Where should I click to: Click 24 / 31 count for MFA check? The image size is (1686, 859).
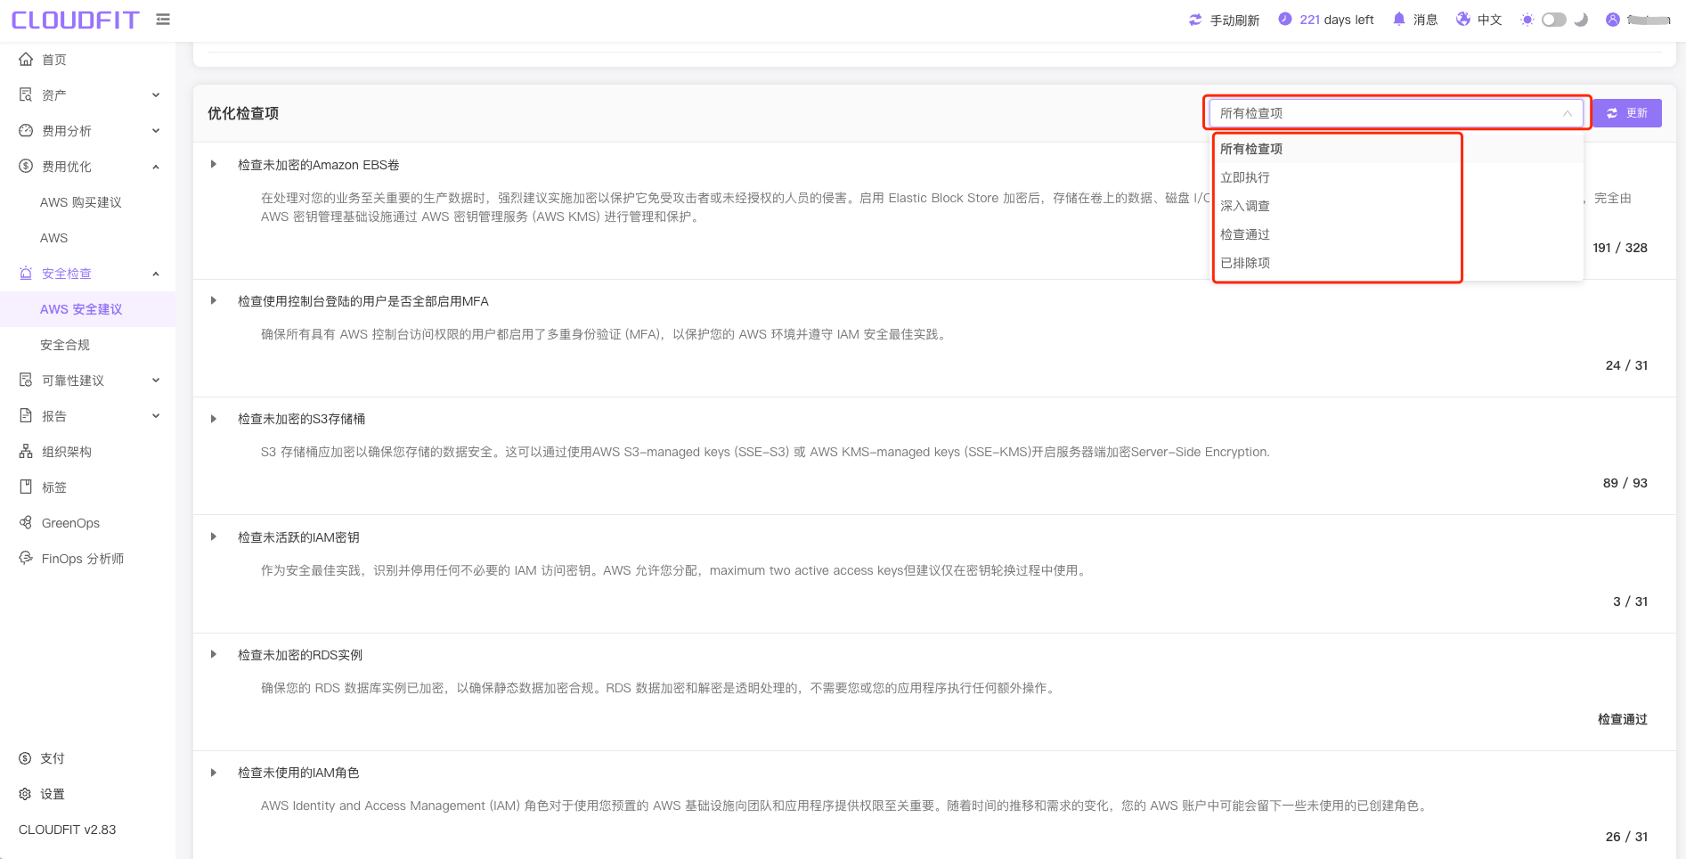(x=1626, y=365)
